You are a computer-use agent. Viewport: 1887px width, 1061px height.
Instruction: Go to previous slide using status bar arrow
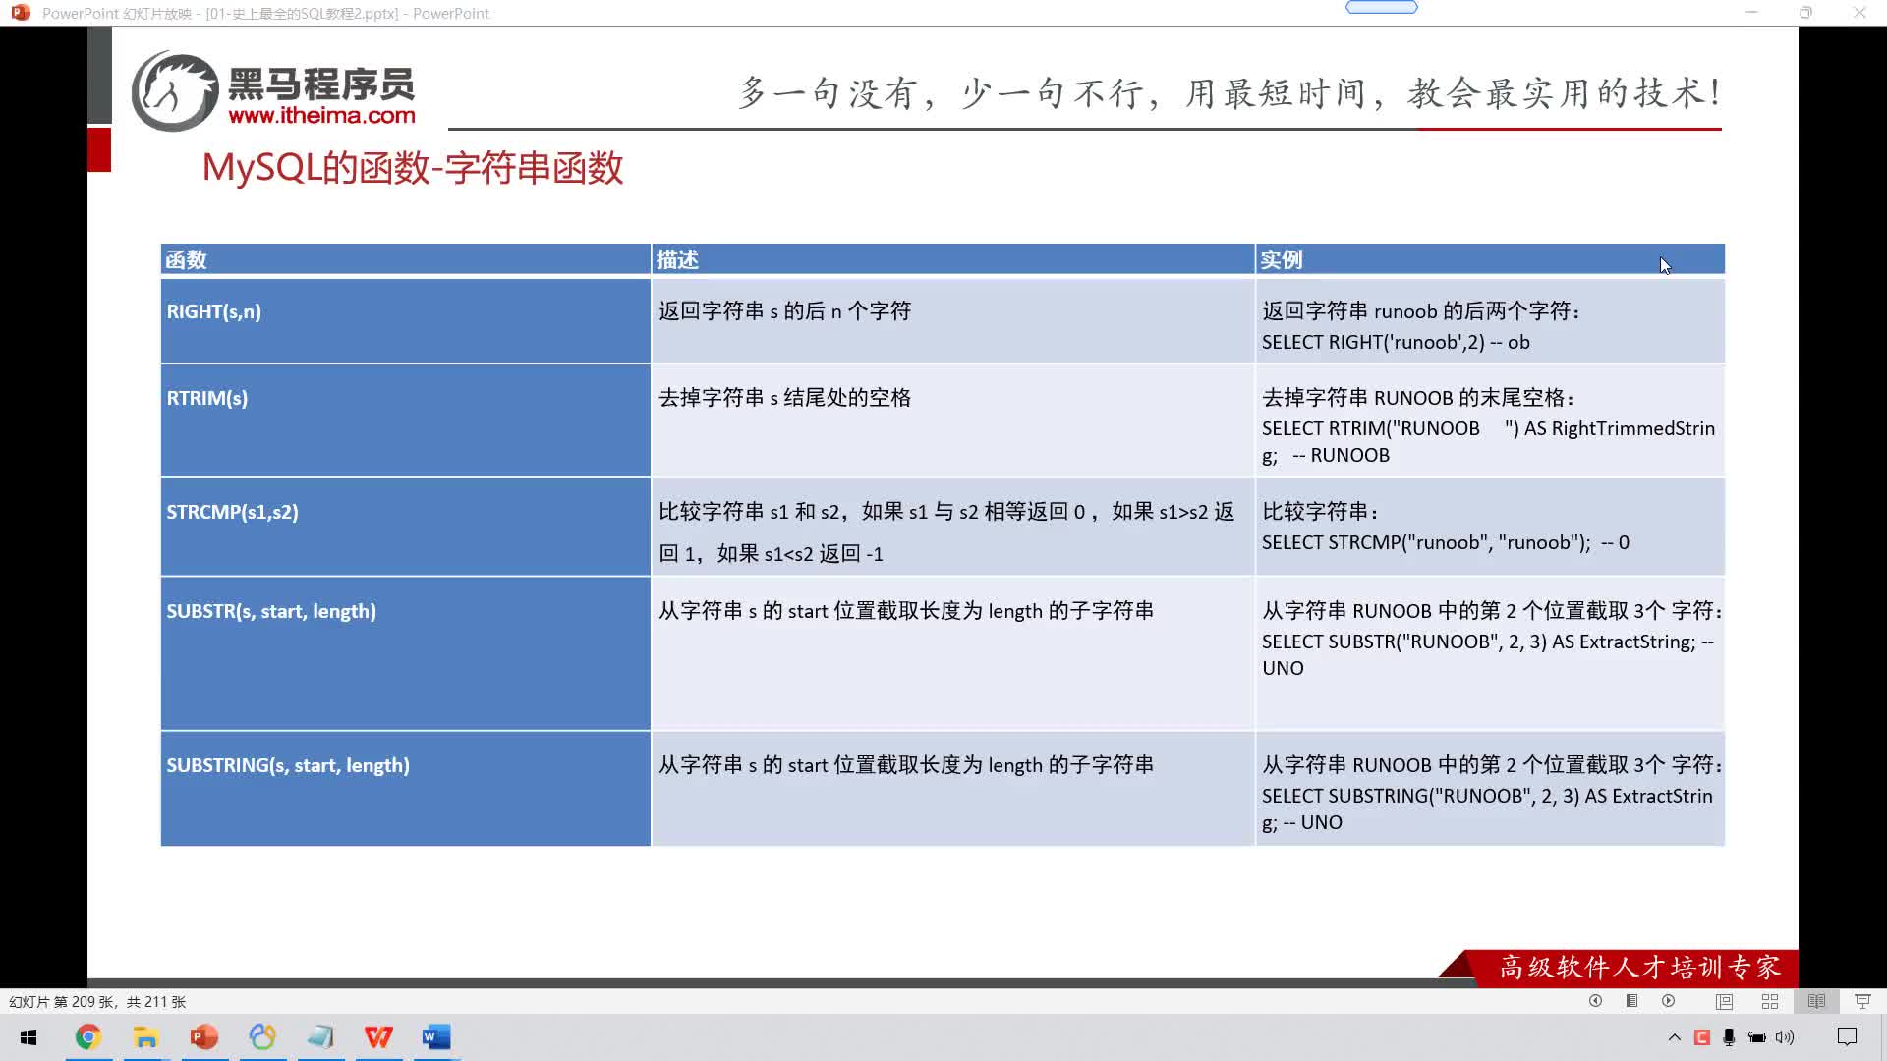(1595, 1001)
